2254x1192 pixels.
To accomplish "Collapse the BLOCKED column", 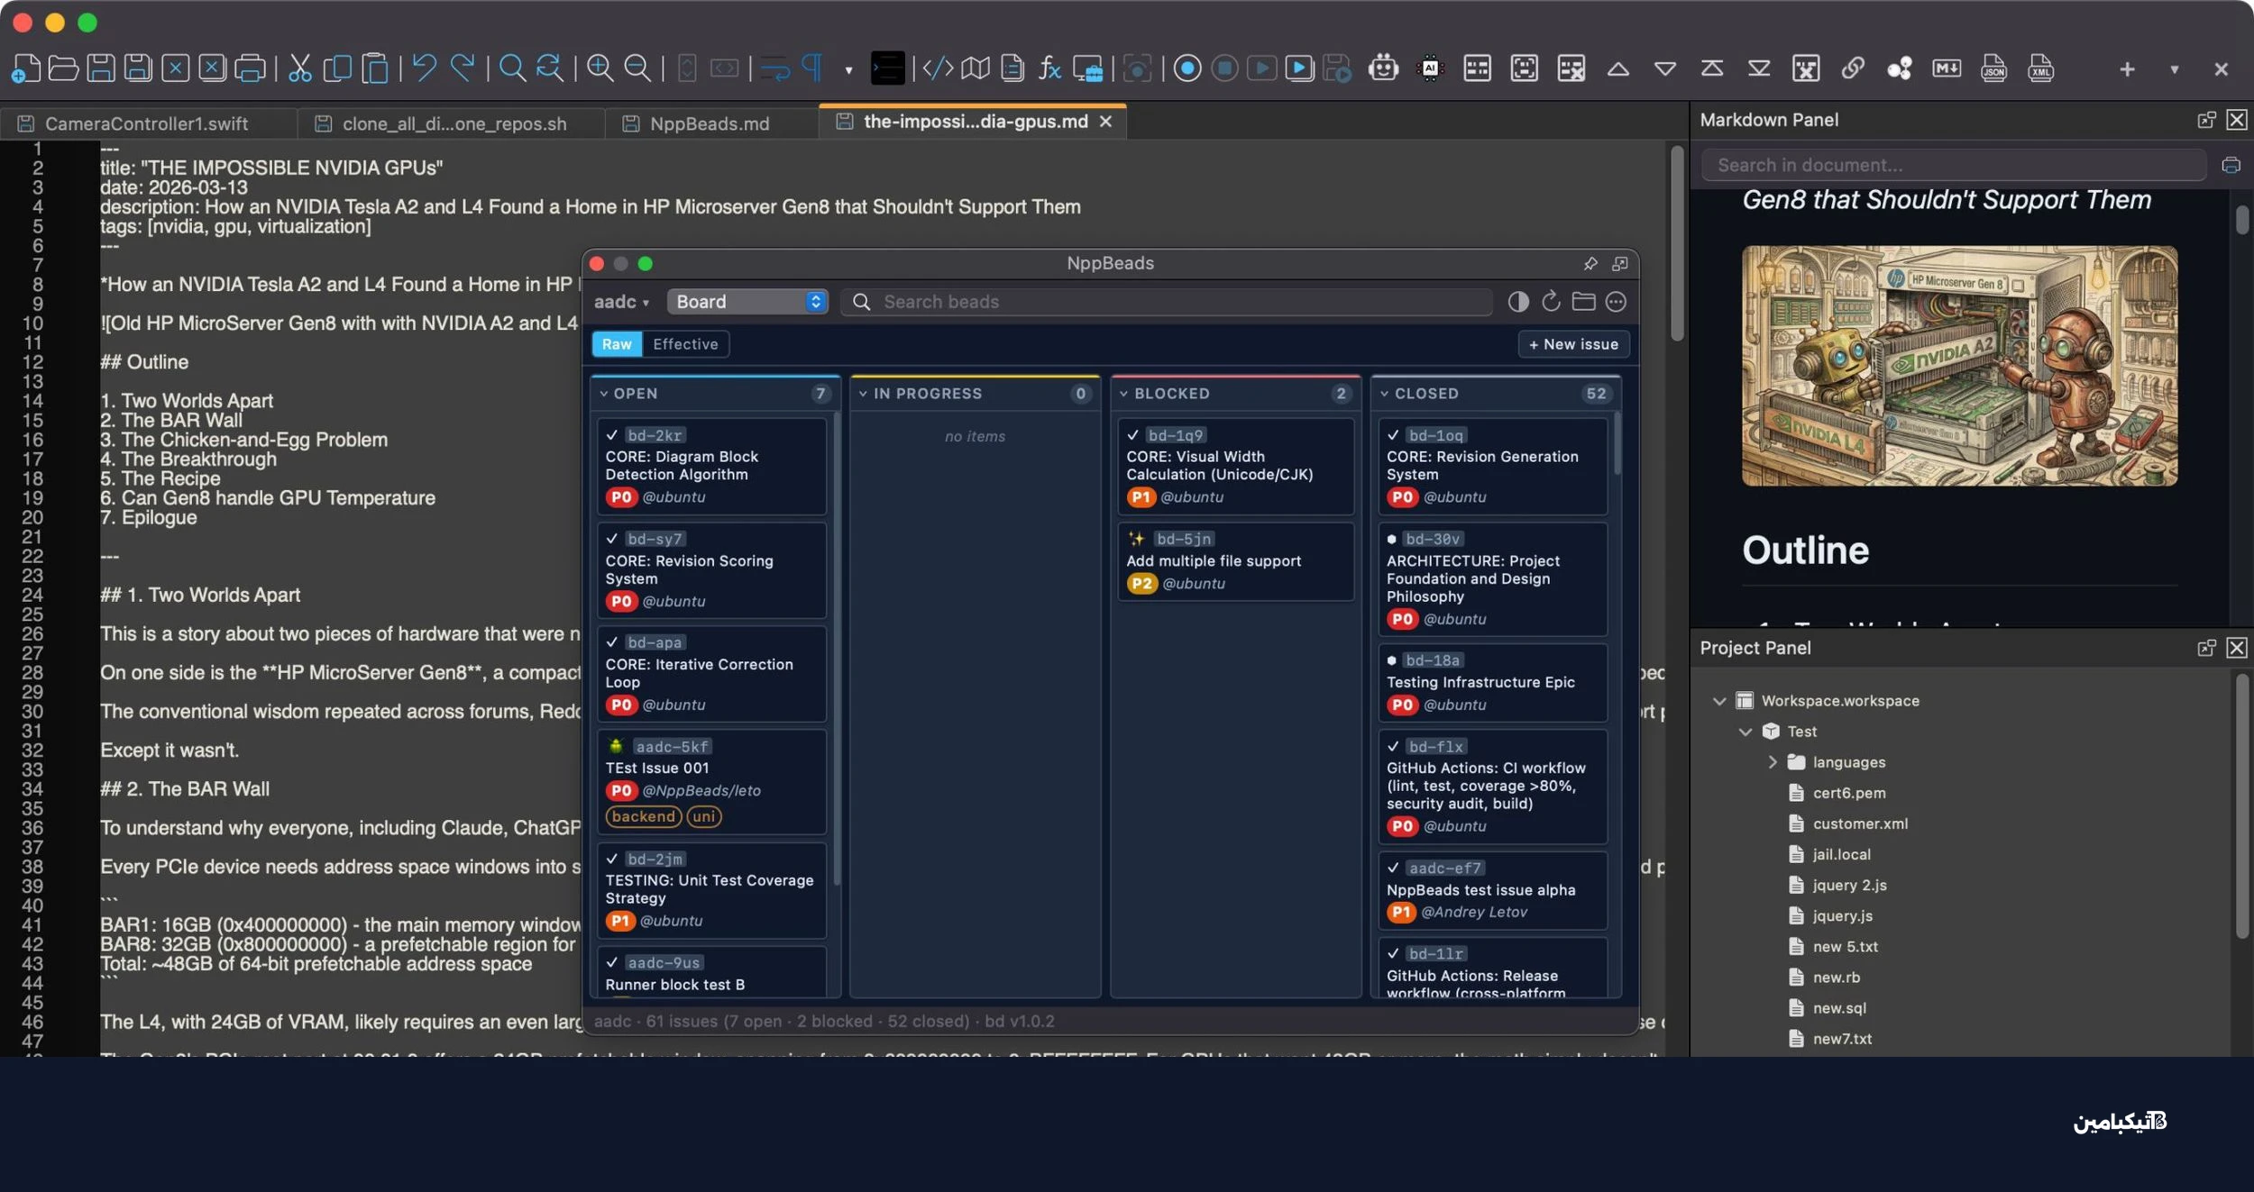I will click(x=1123, y=394).
